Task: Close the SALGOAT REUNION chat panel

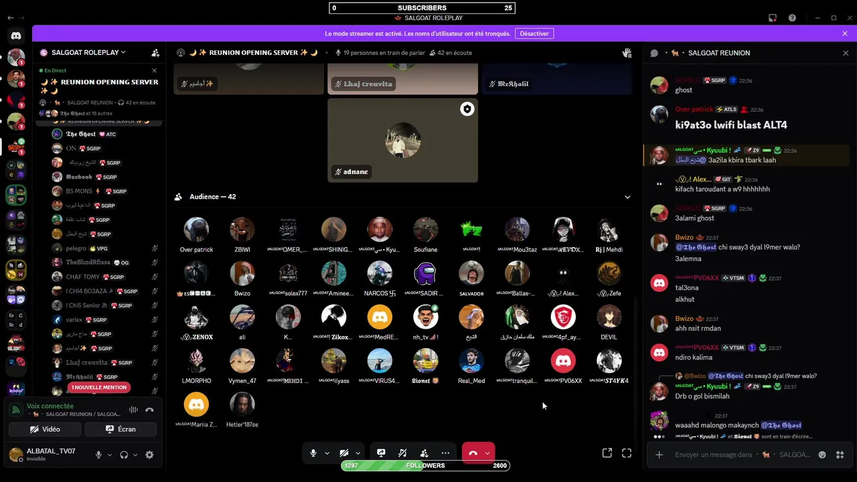Action: tap(845, 53)
